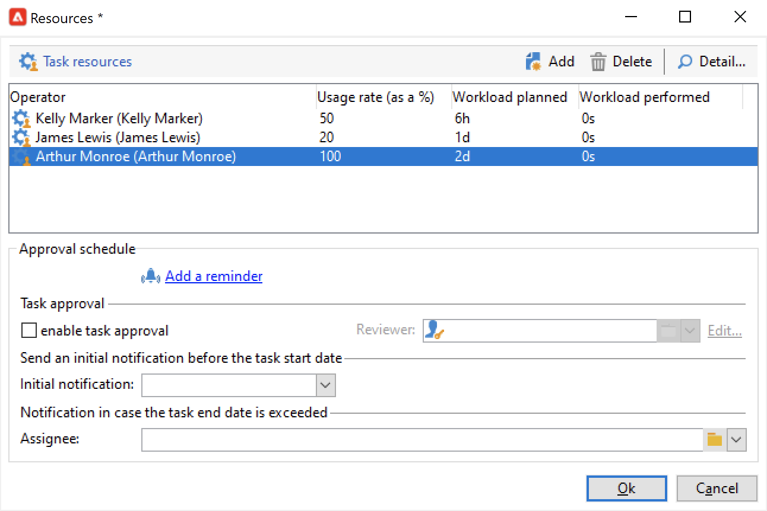Expand the Reviewer dropdown arrow

[689, 331]
